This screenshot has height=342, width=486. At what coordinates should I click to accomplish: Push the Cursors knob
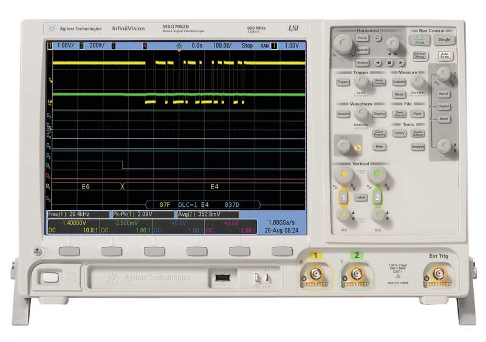coord(417,82)
